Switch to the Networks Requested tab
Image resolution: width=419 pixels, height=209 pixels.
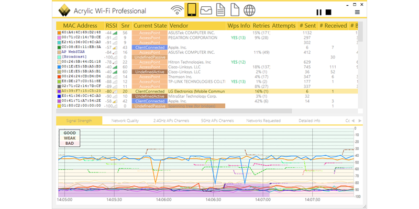pyautogui.click(x=264, y=120)
